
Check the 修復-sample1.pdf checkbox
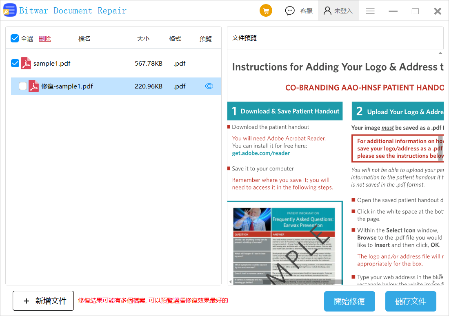(22, 86)
